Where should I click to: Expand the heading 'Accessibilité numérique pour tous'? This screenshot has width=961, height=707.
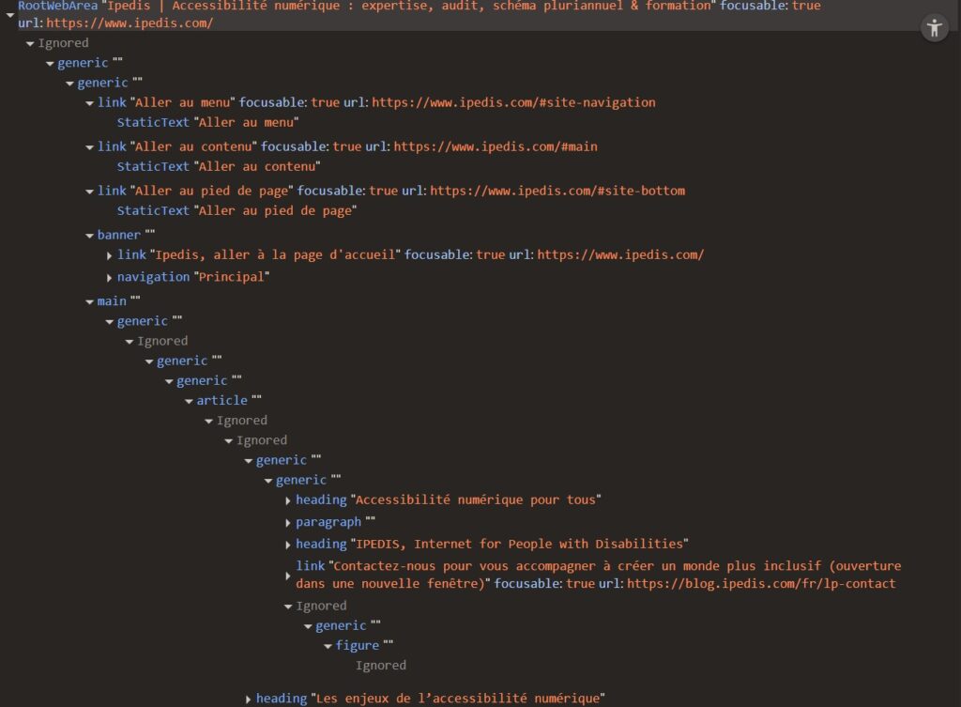287,500
